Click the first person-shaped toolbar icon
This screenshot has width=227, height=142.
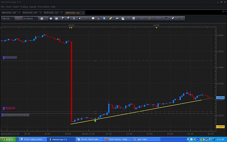pyautogui.click(x=63, y=19)
